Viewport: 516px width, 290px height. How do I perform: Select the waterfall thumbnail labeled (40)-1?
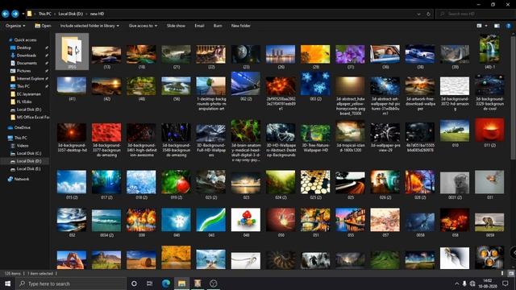pyautogui.click(x=489, y=48)
